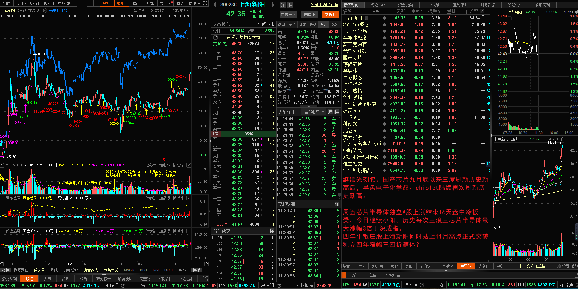Toggle RSI indicator
This screenshot has height=289, width=578.
coord(156,270)
